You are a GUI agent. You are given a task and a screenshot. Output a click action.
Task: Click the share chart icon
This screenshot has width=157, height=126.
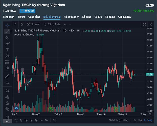click(x=151, y=24)
